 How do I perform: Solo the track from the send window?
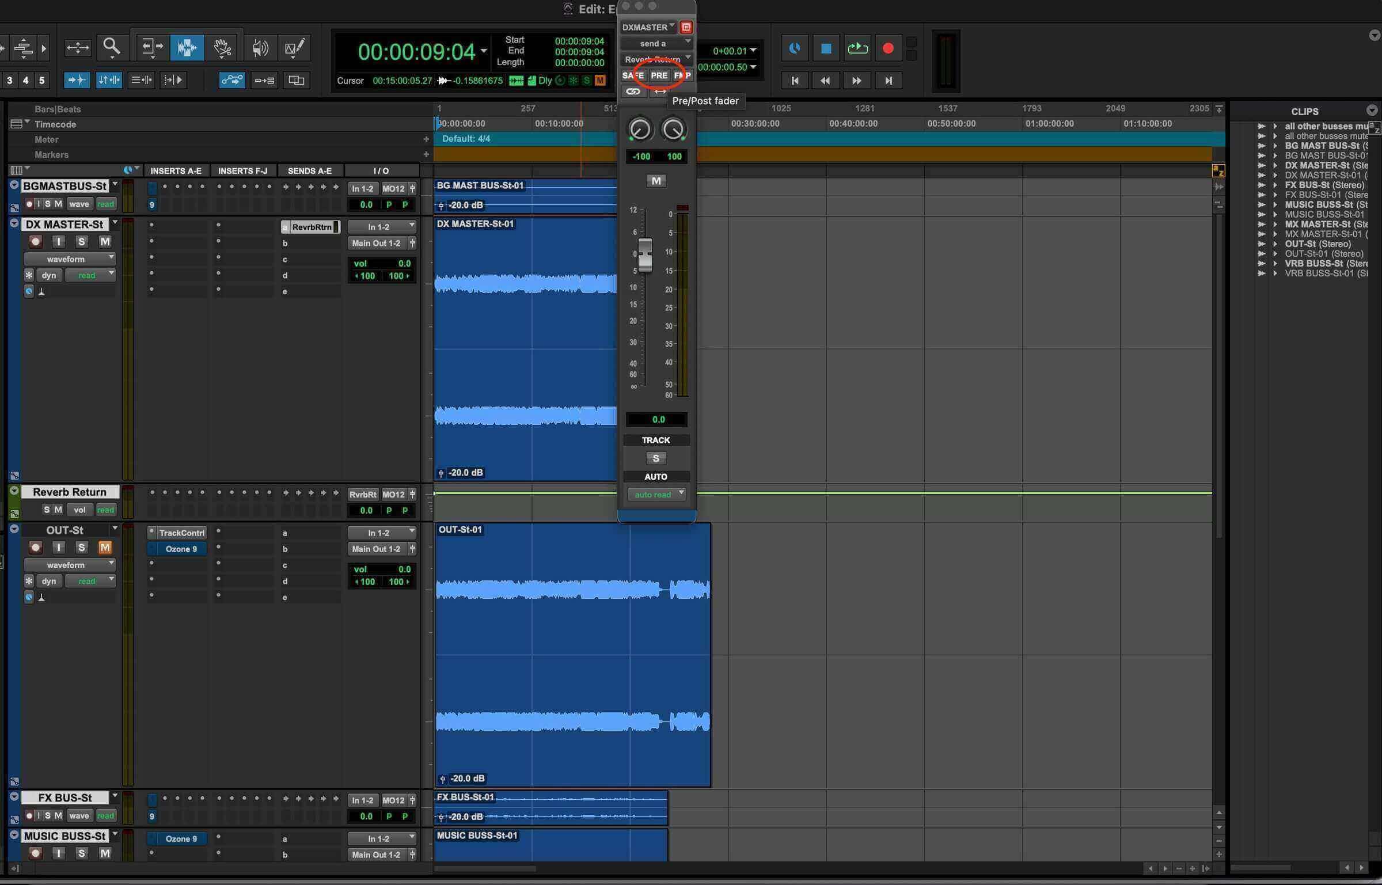point(655,458)
